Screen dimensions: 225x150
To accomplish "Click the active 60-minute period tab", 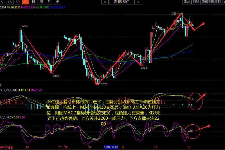I will click(26, 2).
